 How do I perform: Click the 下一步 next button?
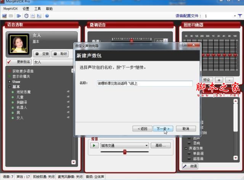click(x=163, y=129)
